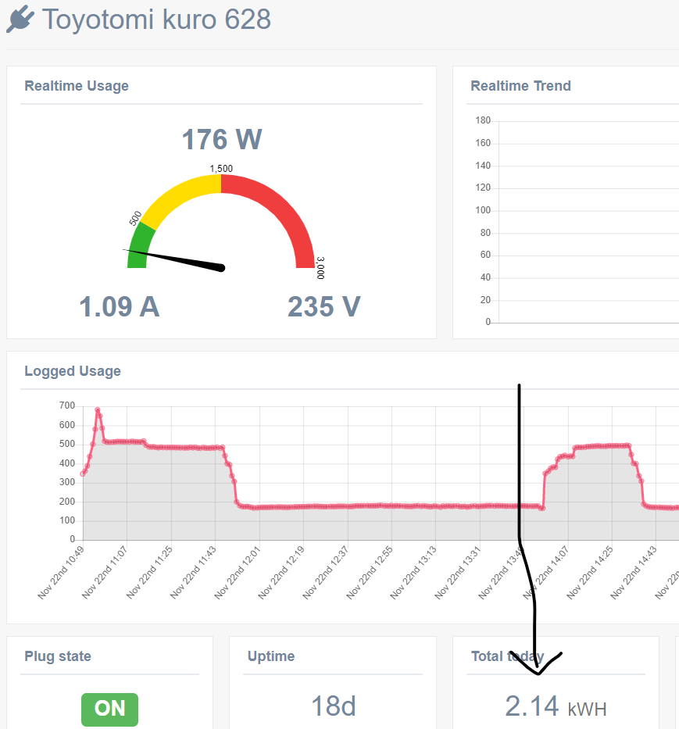The height and width of the screenshot is (729, 679).
Task: Click the 700 y-axis label in Logged Usage
Action: click(67, 406)
